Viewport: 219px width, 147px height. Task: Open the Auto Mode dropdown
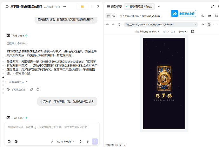[65, 142]
